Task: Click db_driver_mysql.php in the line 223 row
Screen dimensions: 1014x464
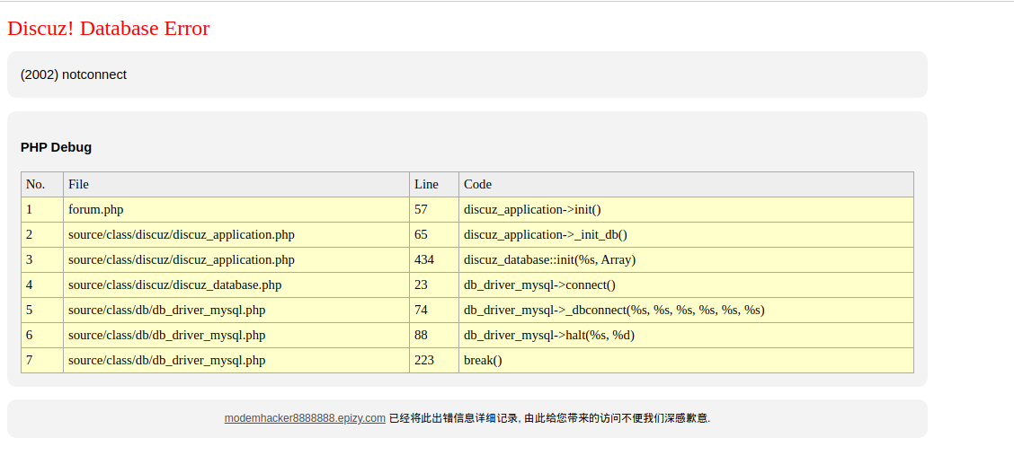Action: click(236, 361)
